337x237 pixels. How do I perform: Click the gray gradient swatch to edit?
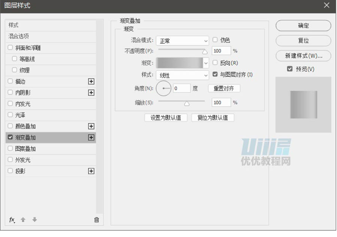click(x=179, y=63)
